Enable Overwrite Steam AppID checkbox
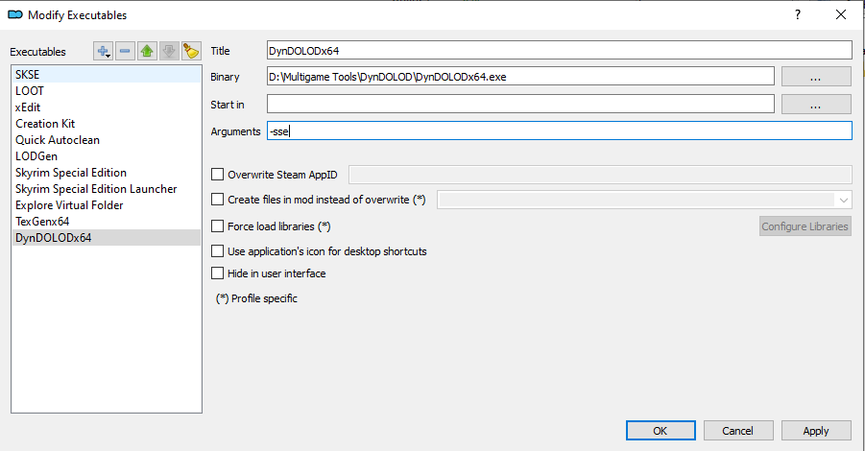865x451 pixels. click(217, 174)
